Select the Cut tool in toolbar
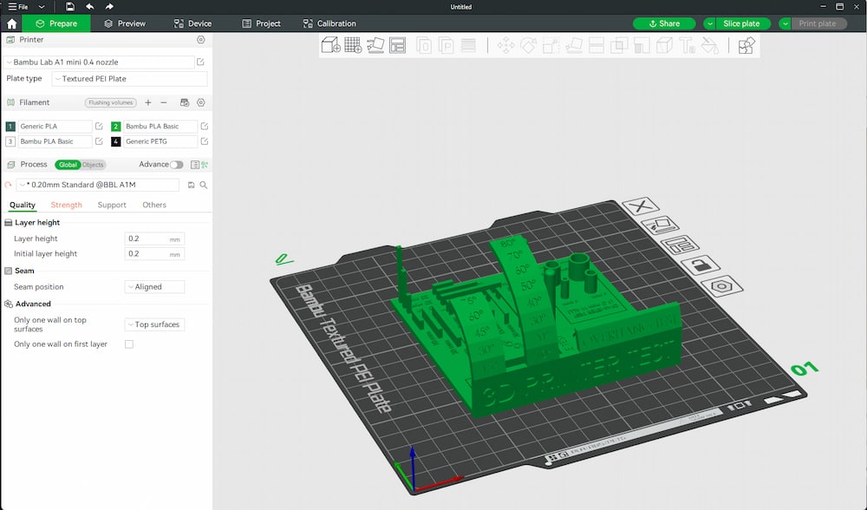This screenshot has width=867, height=510. (x=596, y=45)
